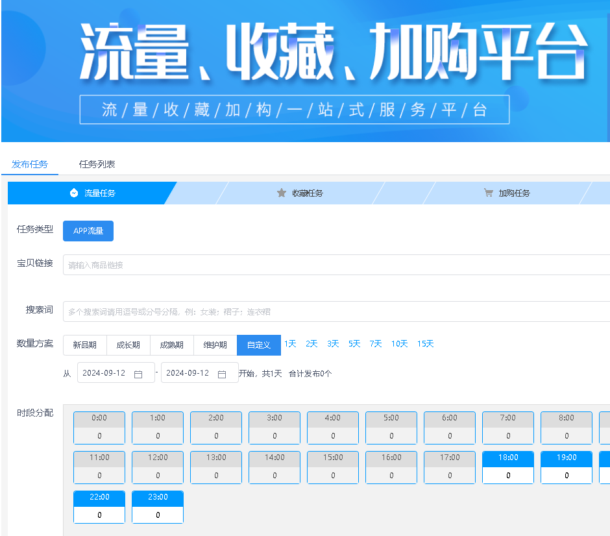Click the 10天 duration link
Screen dimensions: 610x536
(x=400, y=344)
